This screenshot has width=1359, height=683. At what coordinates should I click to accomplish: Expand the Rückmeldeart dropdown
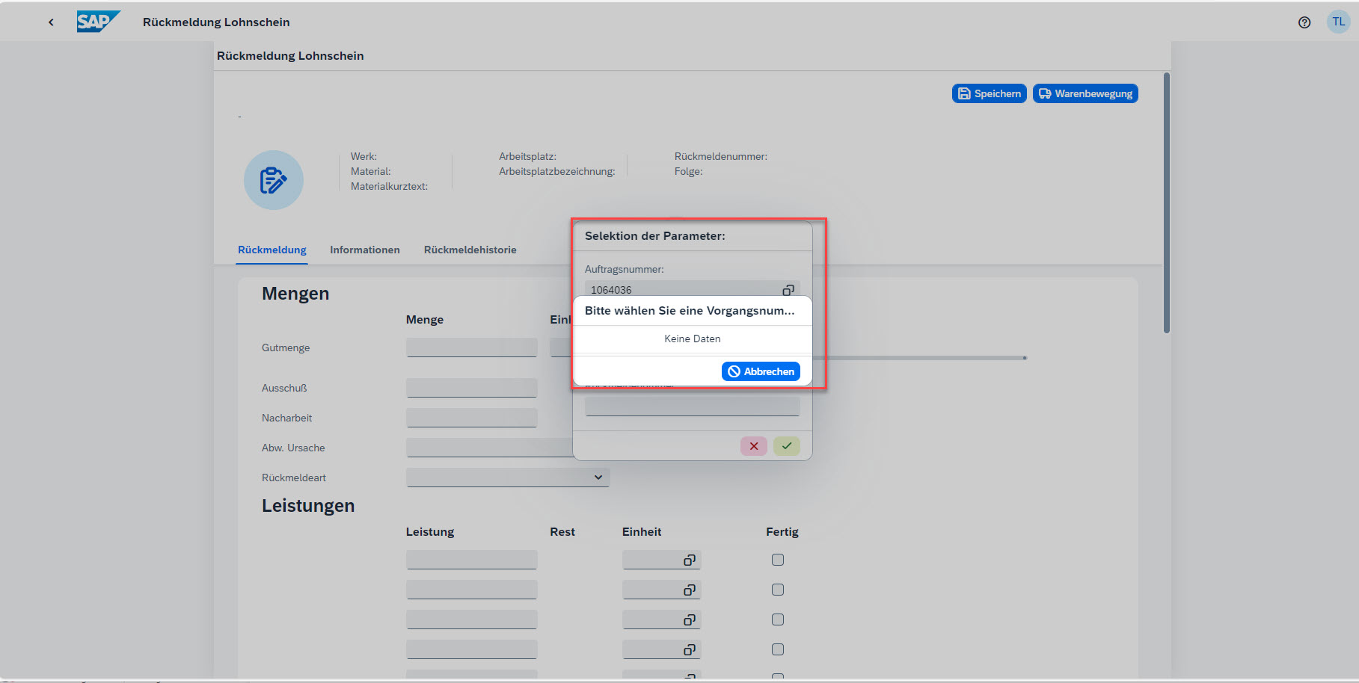coord(598,478)
